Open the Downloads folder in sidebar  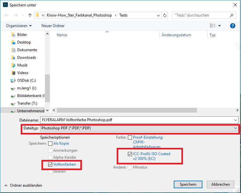tap(26, 58)
